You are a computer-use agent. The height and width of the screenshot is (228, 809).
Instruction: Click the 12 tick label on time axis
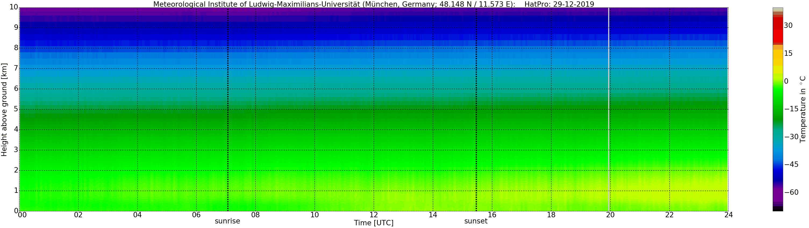tap(374, 215)
